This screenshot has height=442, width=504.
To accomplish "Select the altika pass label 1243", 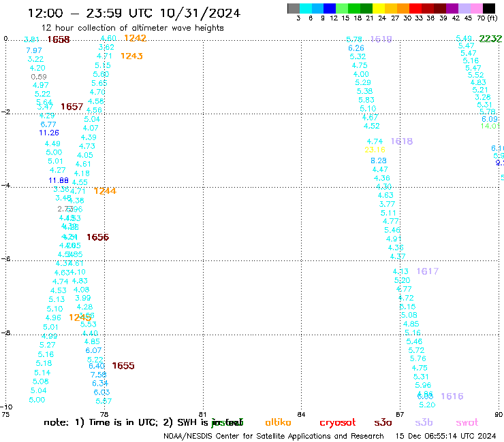I will pos(131,56).
